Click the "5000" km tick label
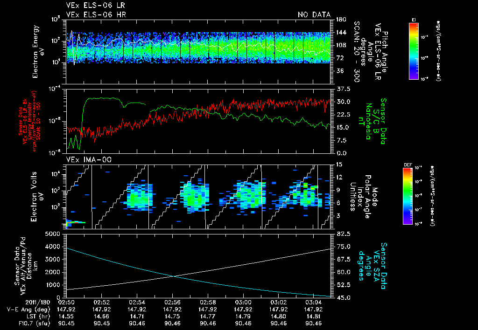 [x=54, y=234]
